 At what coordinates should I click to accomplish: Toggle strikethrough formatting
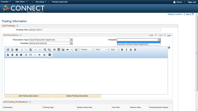point(135,50)
